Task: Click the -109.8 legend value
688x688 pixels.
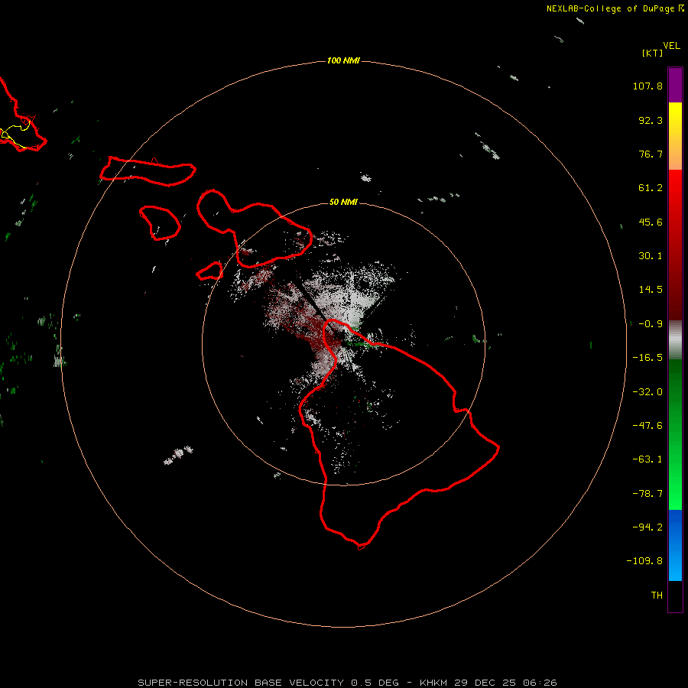Action: [x=644, y=561]
